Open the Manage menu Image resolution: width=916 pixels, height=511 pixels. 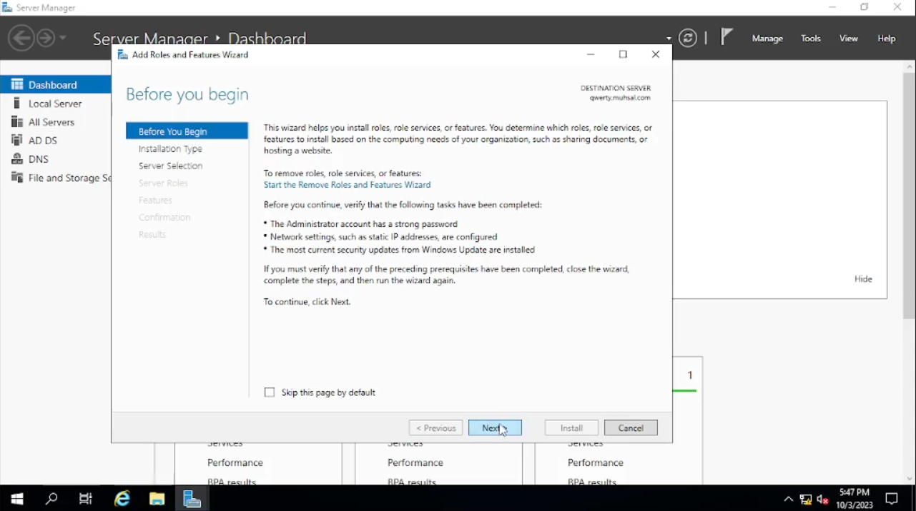pos(767,39)
